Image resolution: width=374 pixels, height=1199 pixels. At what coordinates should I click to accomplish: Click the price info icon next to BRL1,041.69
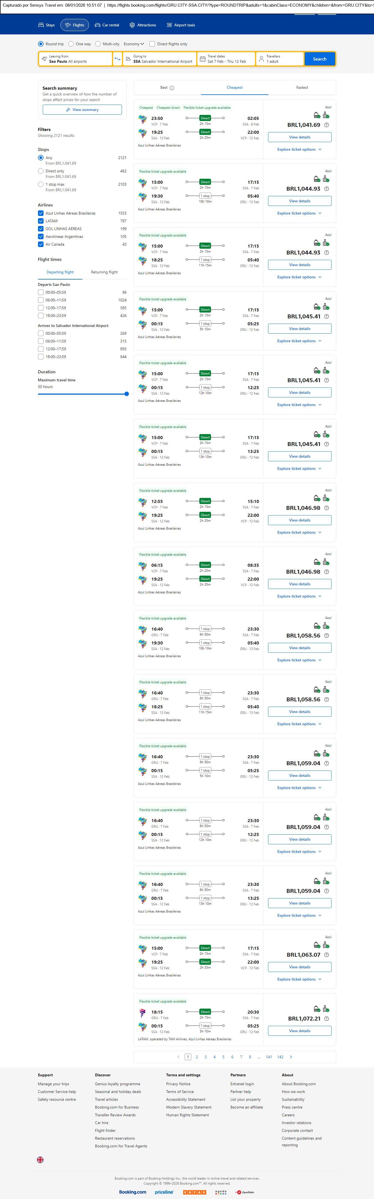(327, 125)
